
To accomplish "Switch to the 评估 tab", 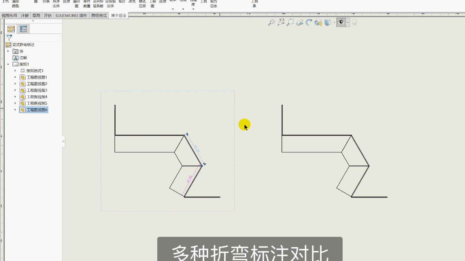I will click(x=48, y=15).
